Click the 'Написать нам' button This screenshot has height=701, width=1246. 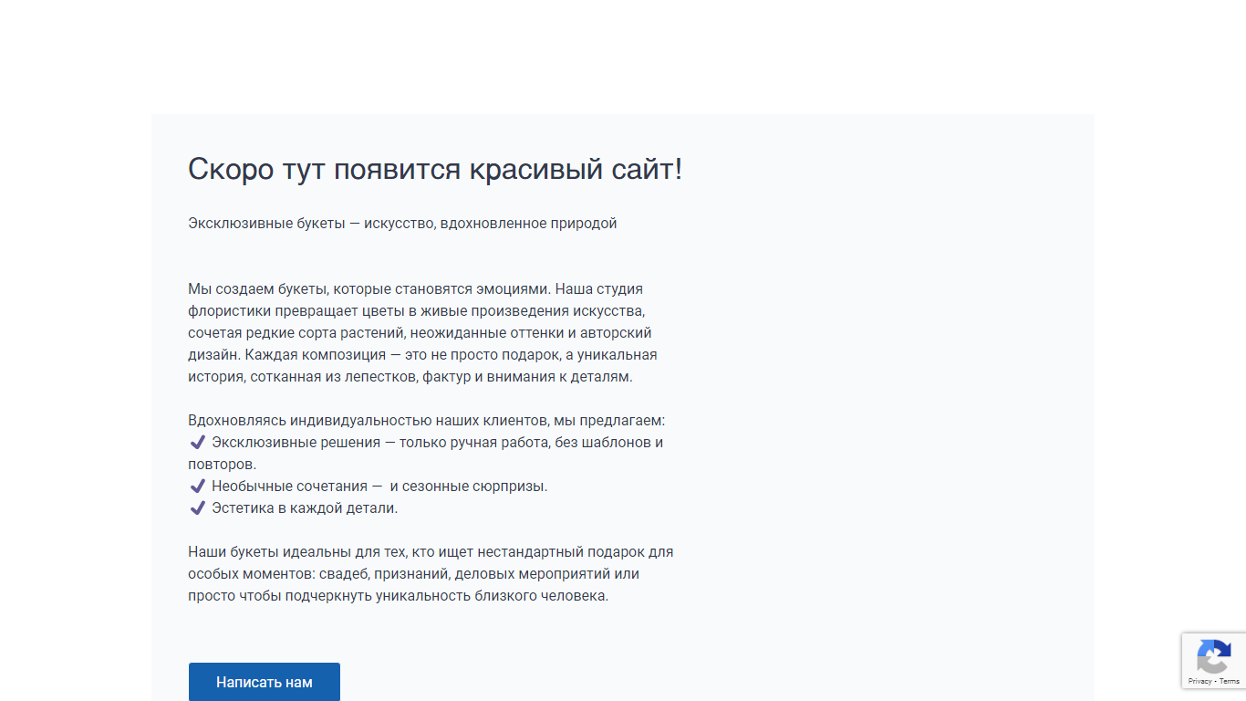click(x=265, y=682)
